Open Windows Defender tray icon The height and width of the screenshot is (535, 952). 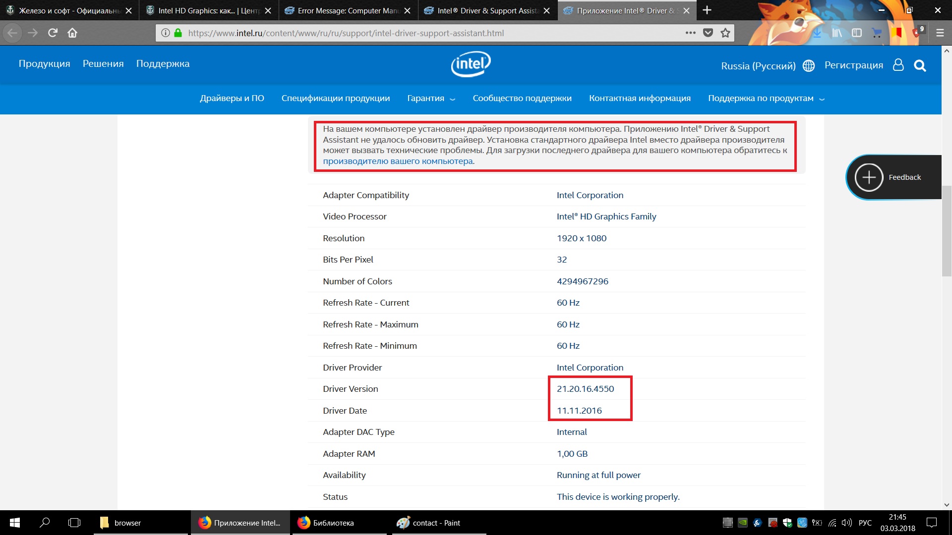(787, 523)
